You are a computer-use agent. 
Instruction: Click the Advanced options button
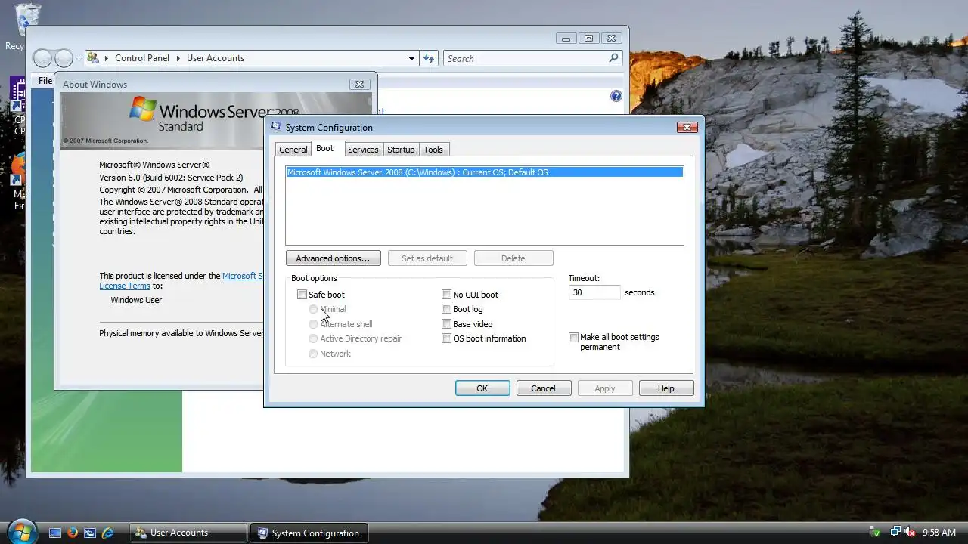pos(333,258)
